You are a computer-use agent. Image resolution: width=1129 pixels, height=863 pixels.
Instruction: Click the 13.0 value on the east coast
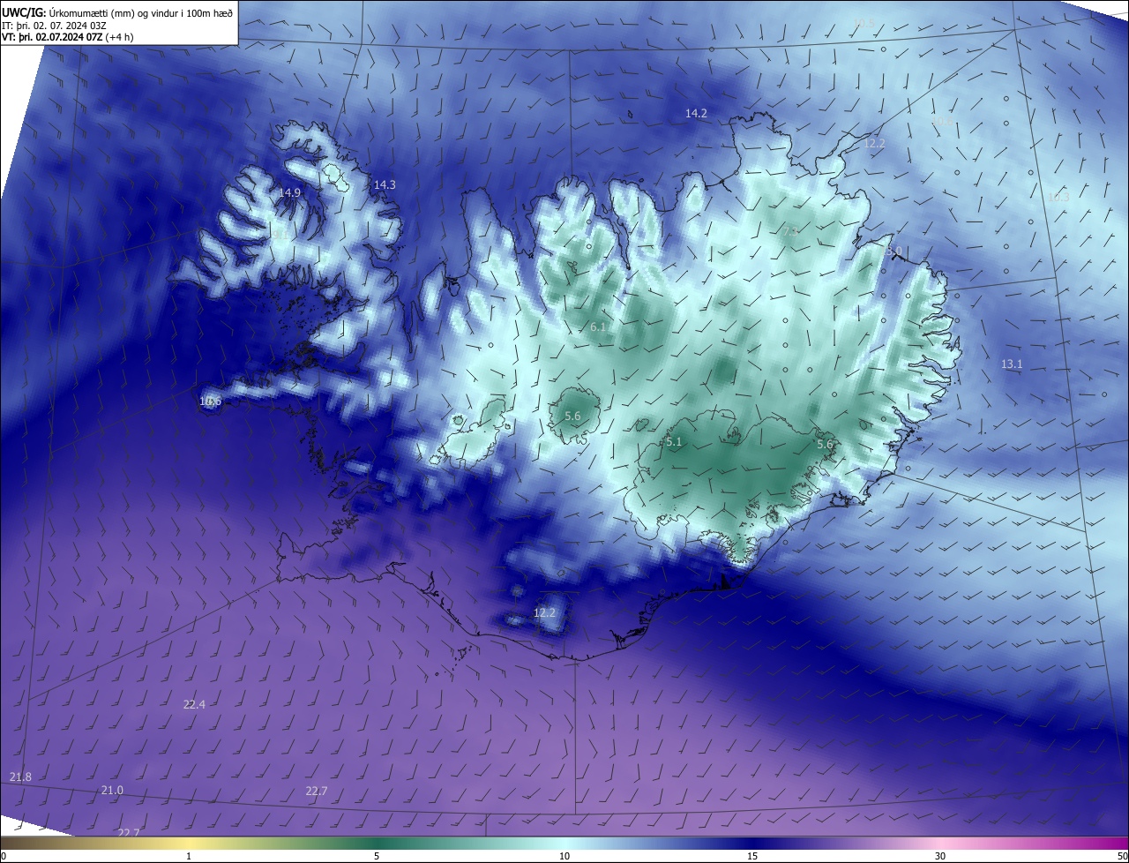coord(893,251)
